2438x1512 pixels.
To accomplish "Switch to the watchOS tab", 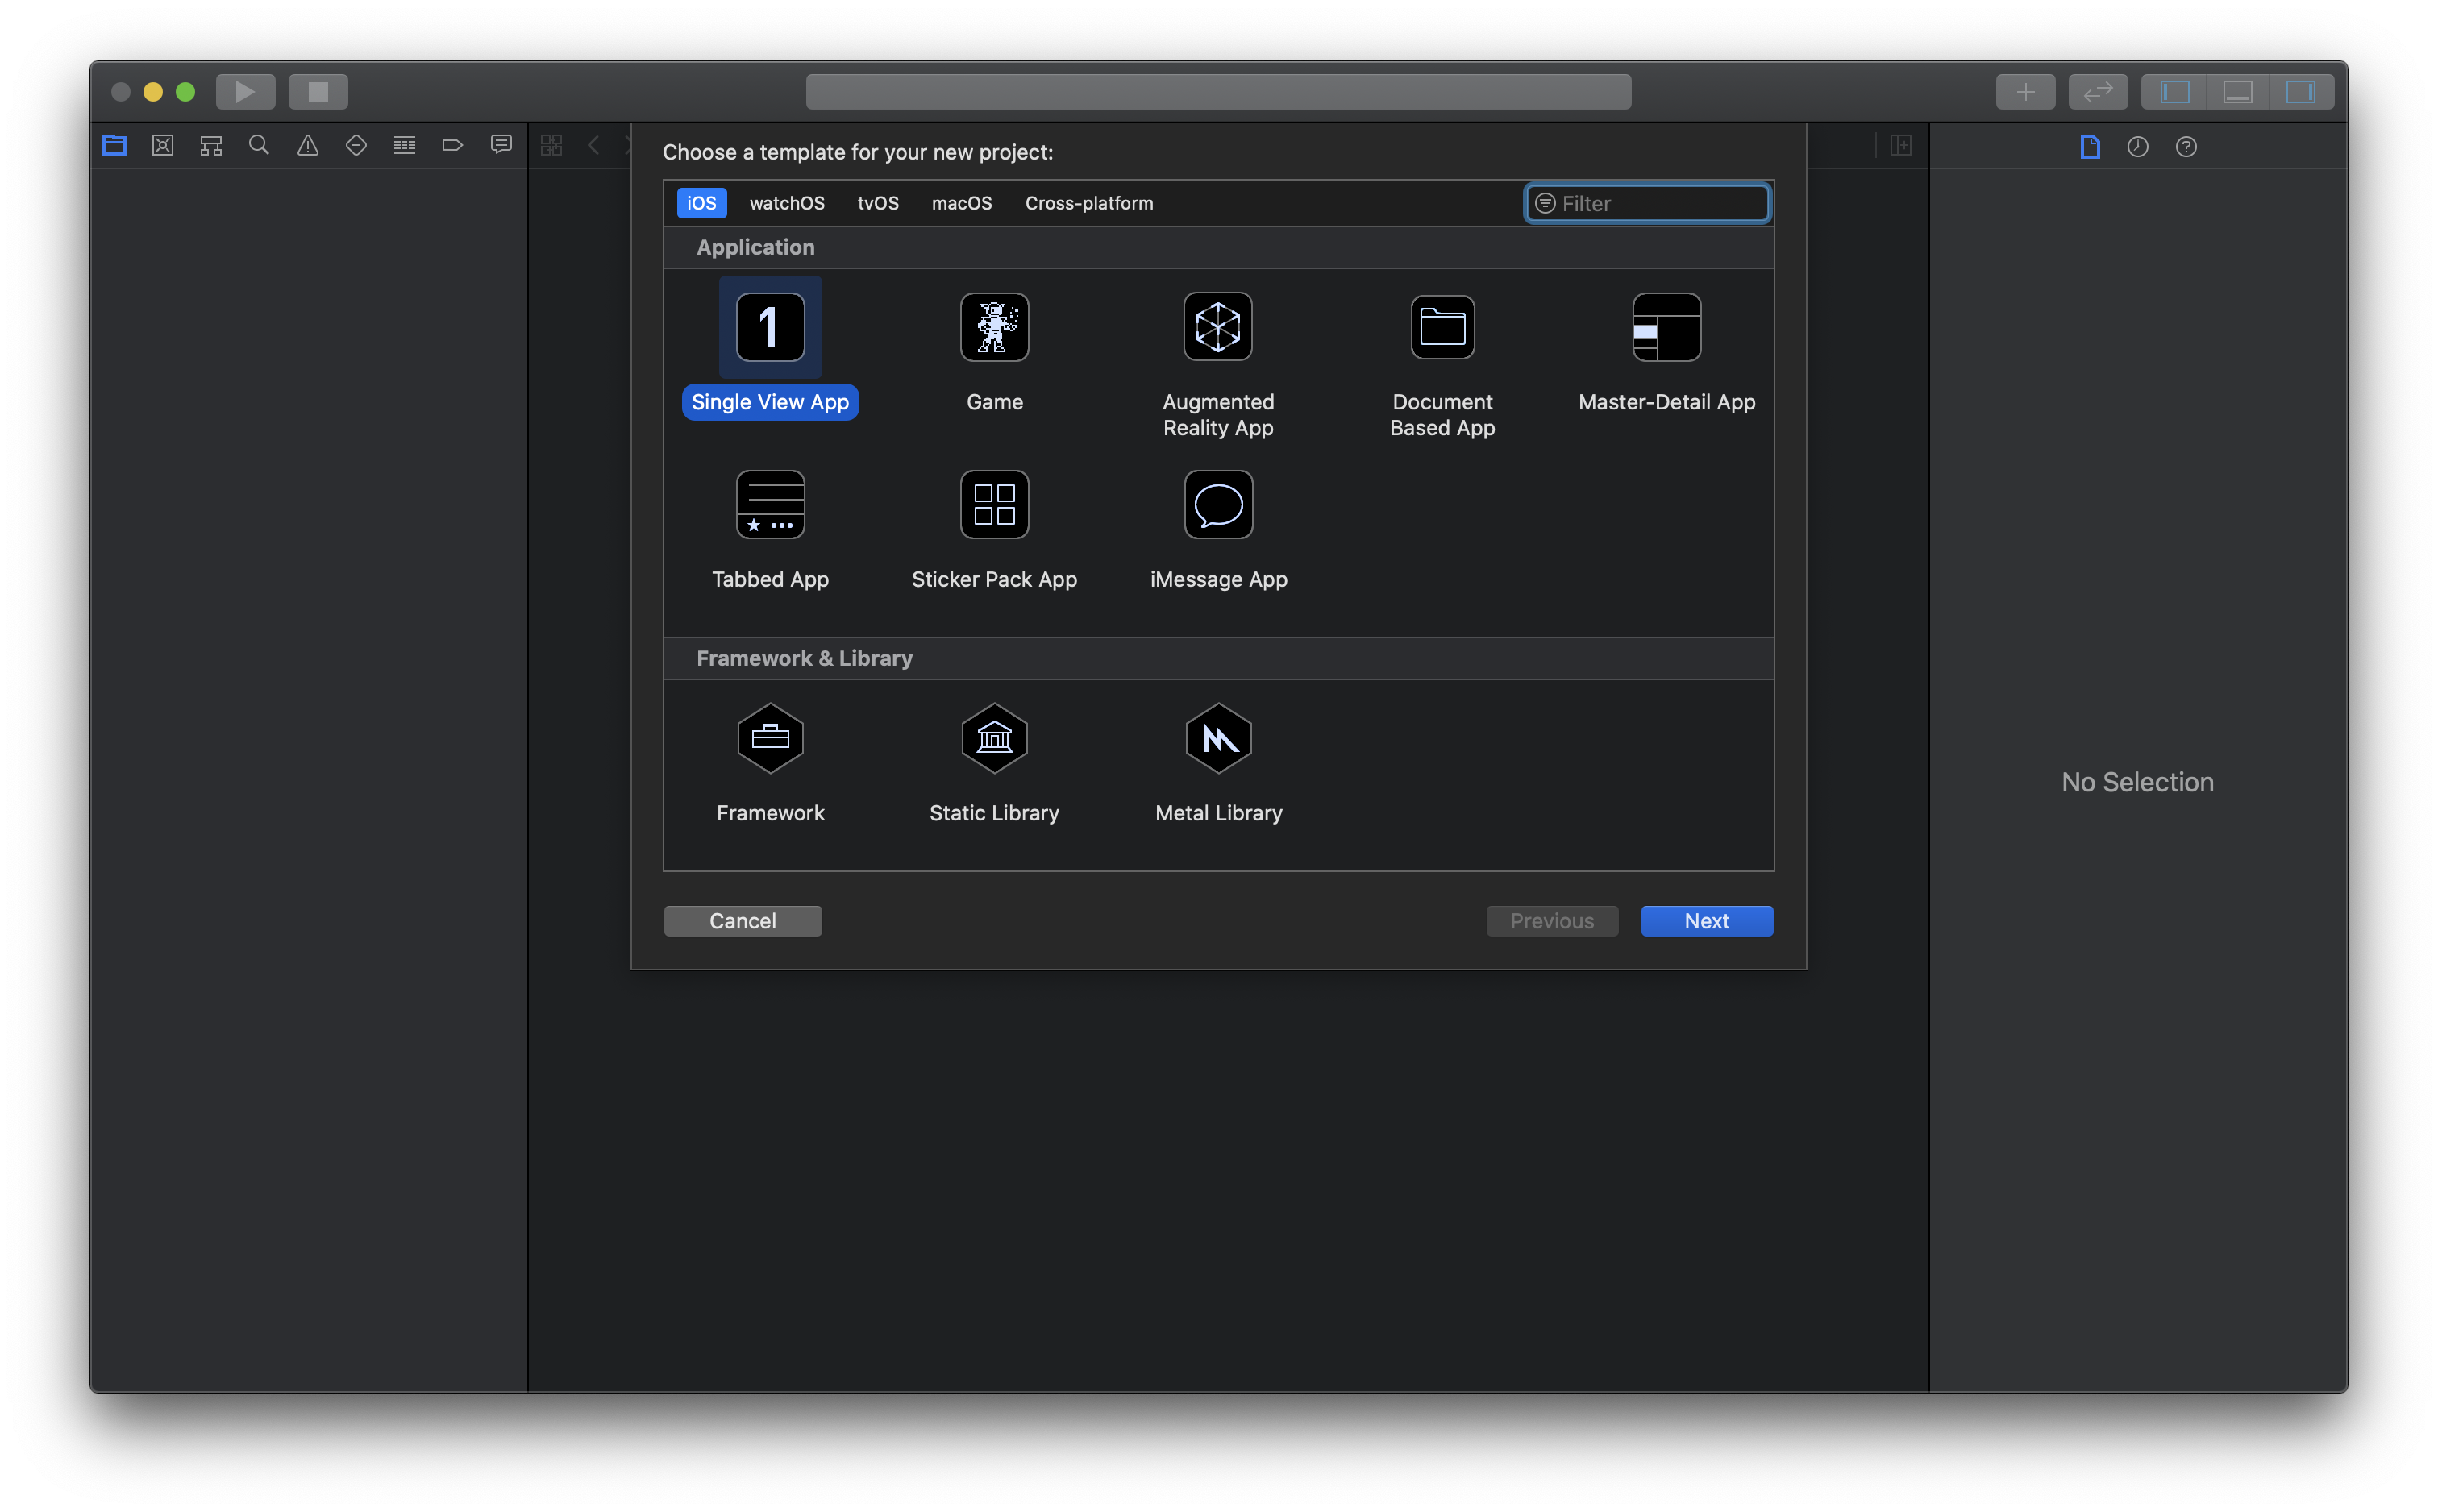I will point(787,203).
